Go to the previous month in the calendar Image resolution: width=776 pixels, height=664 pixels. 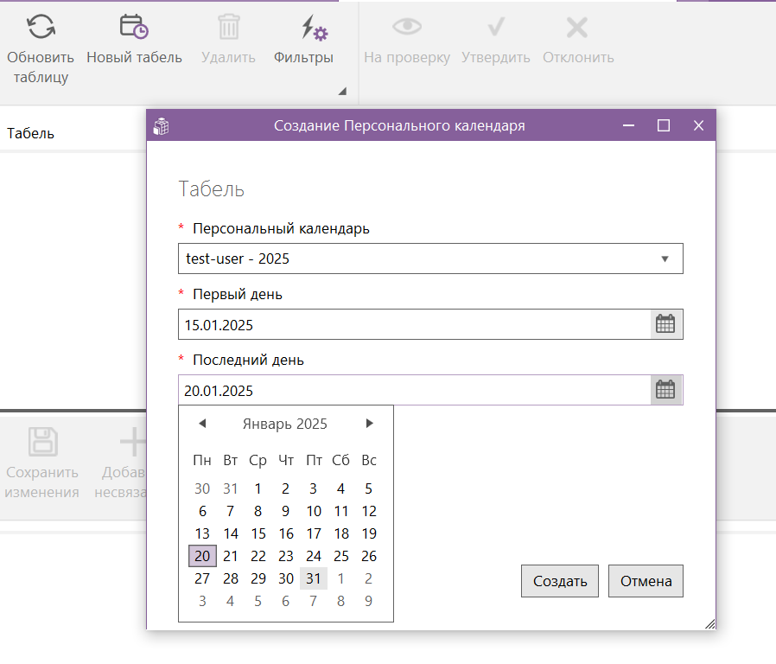click(x=202, y=424)
